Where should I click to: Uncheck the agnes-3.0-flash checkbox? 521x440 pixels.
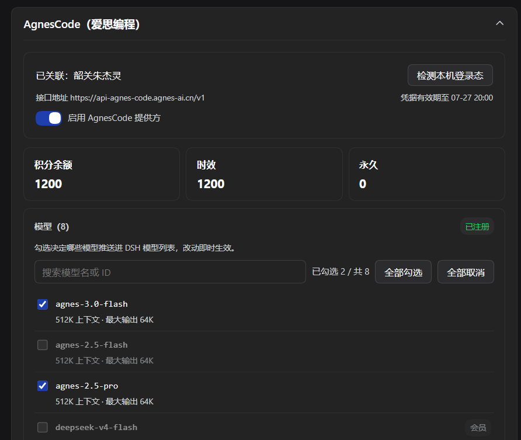43,304
